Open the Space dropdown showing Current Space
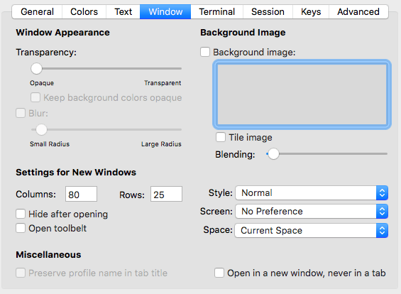The height and width of the screenshot is (294, 401). pyautogui.click(x=312, y=231)
